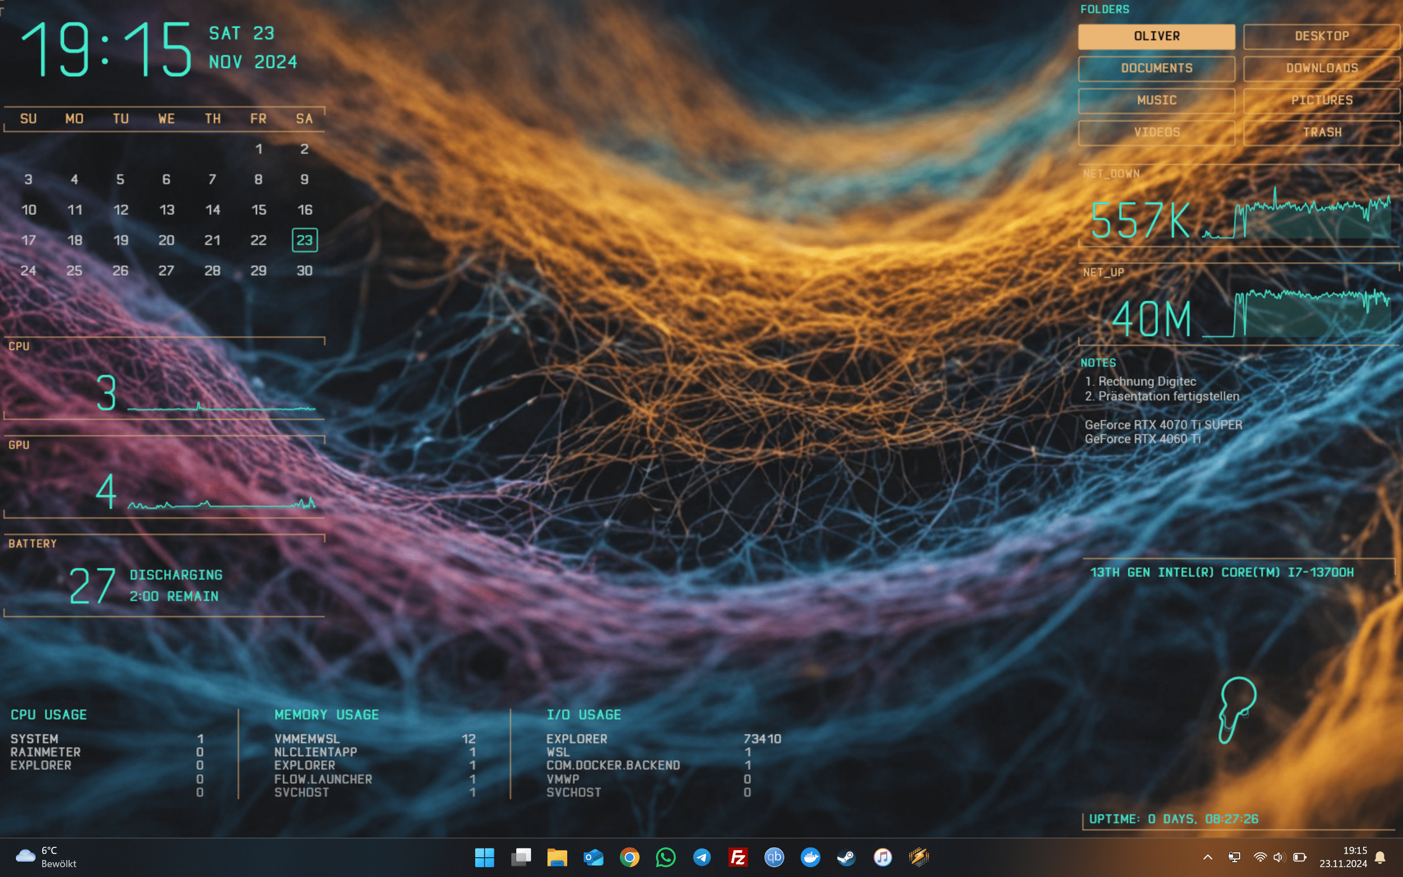Open Steam from the taskbar
This screenshot has height=877, width=1403.
(846, 857)
